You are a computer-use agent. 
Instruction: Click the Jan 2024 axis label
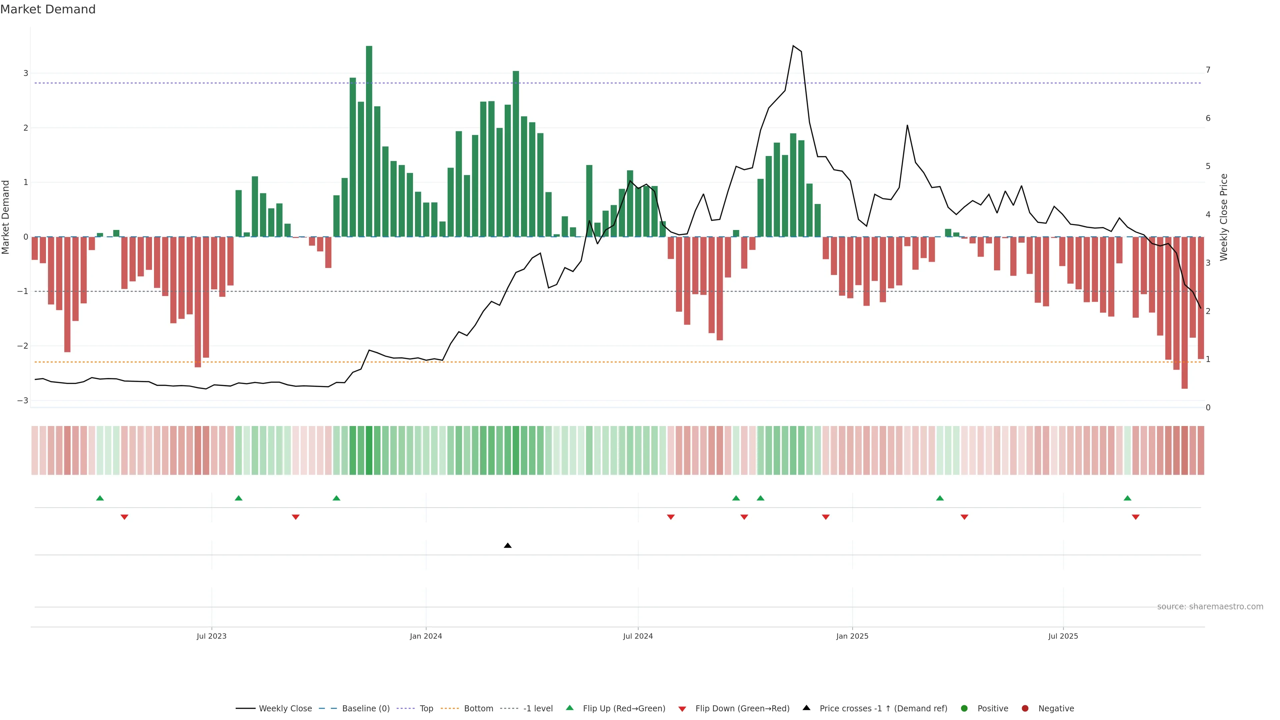[x=426, y=636]
